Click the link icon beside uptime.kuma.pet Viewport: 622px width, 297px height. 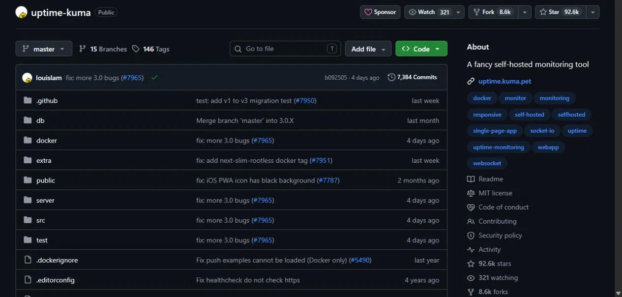coord(471,82)
